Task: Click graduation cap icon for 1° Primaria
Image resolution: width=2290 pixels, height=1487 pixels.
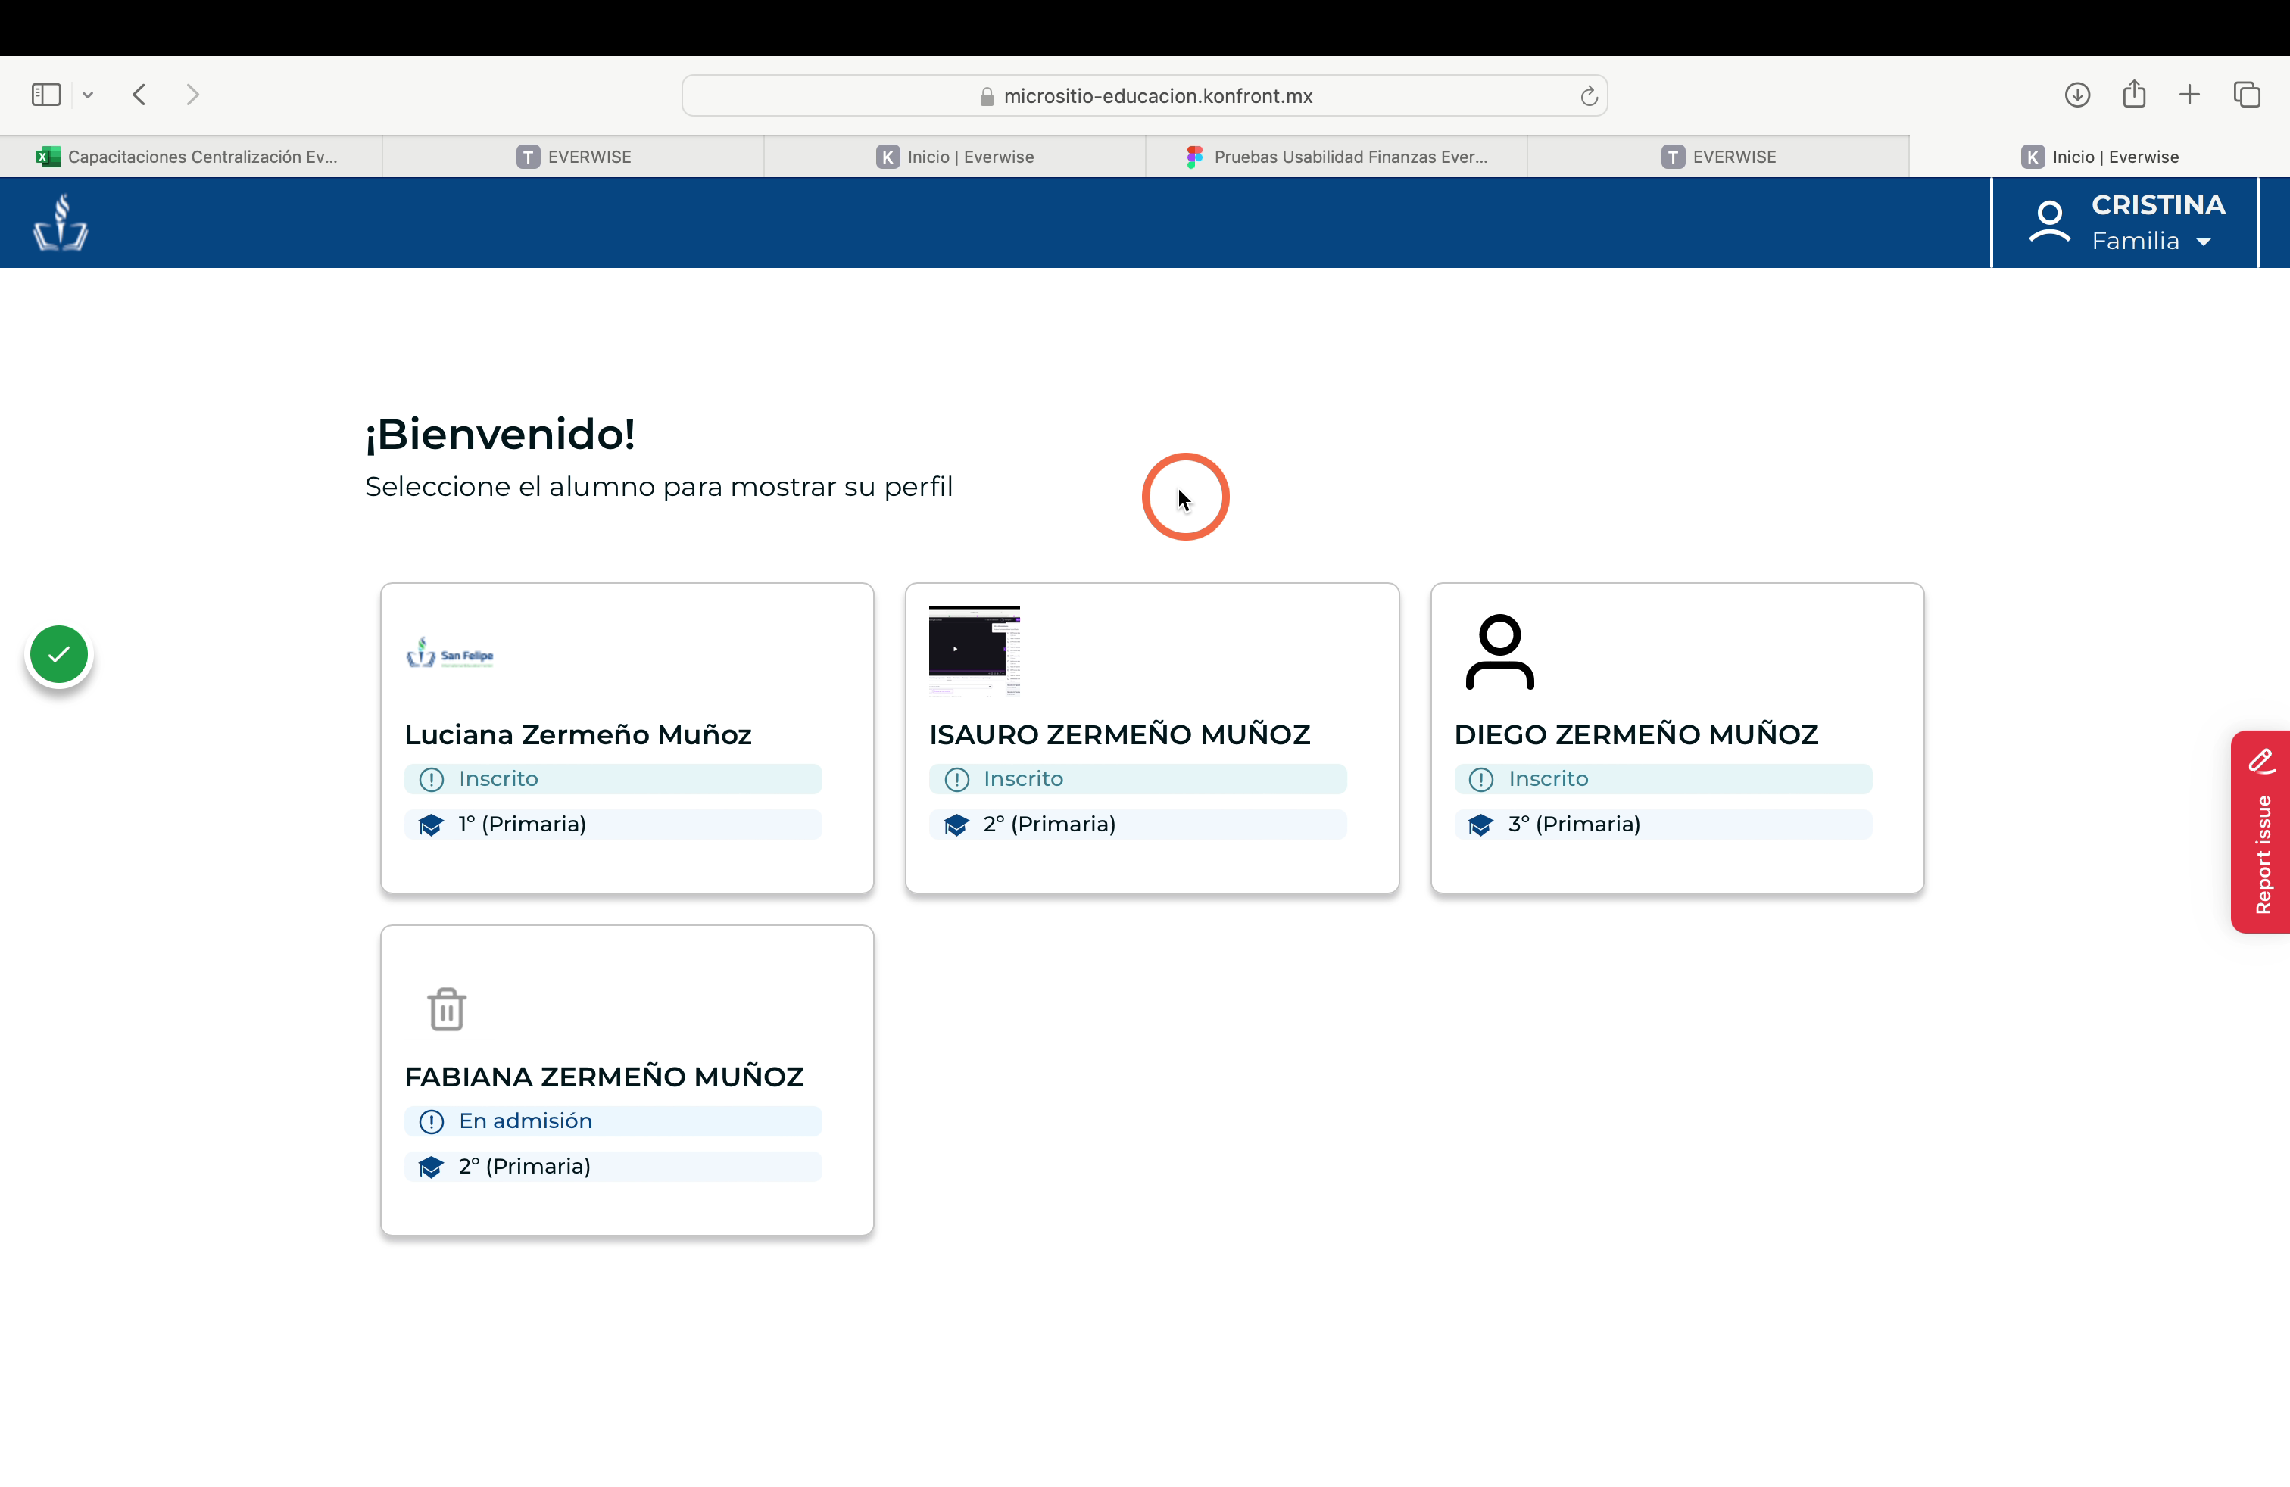Action: pyautogui.click(x=431, y=825)
